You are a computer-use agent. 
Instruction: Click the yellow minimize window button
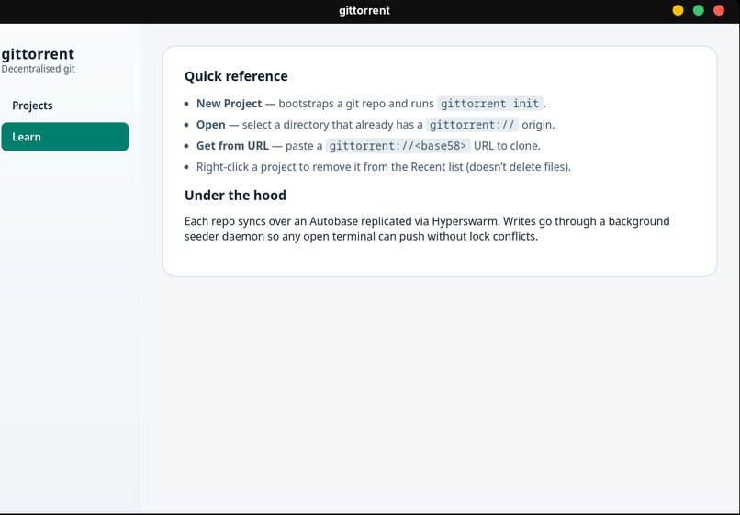click(678, 10)
